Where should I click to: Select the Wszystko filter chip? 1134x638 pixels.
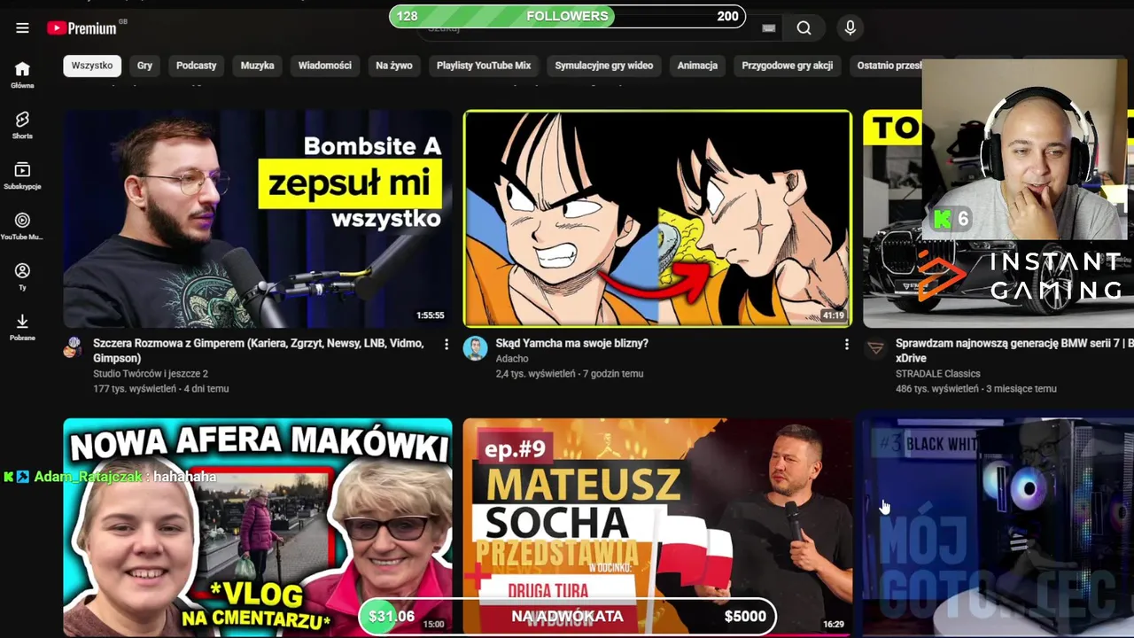[x=92, y=66]
